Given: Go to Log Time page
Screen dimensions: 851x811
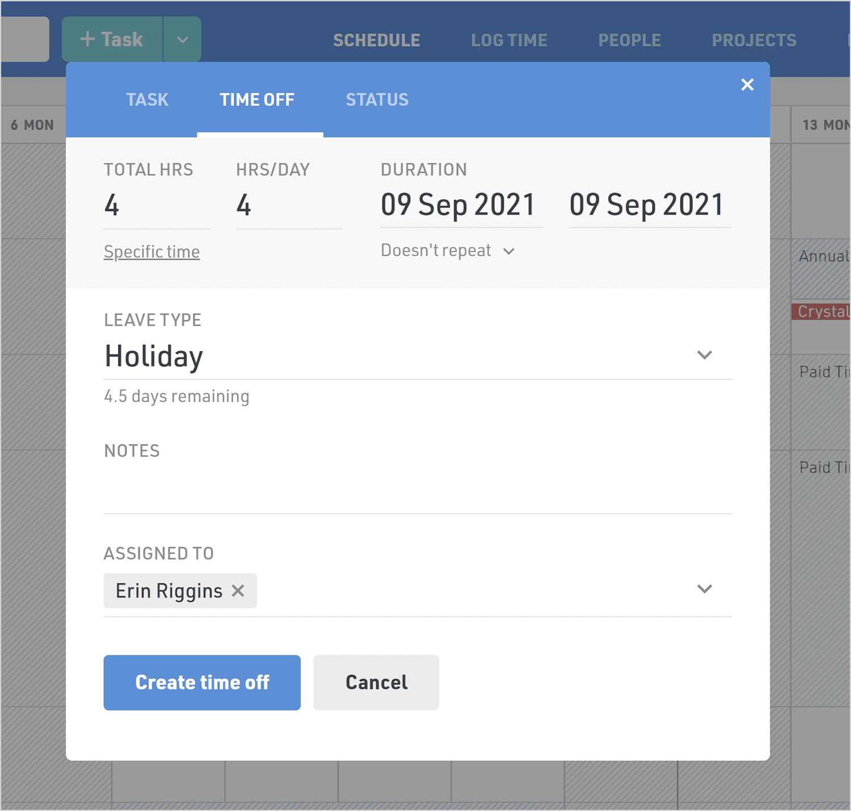Looking at the screenshot, I should (509, 40).
